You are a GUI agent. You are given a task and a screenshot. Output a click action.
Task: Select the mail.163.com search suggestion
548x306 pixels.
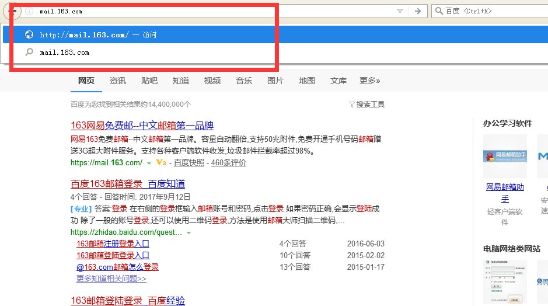tap(64, 53)
